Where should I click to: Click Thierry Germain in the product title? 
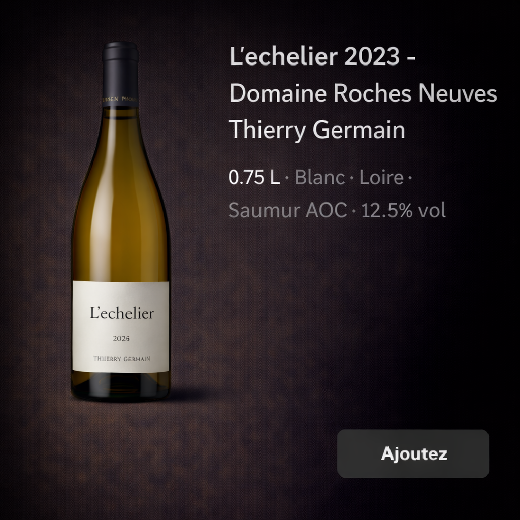tap(317, 130)
